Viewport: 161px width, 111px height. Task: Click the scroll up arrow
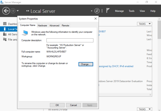point(159,19)
